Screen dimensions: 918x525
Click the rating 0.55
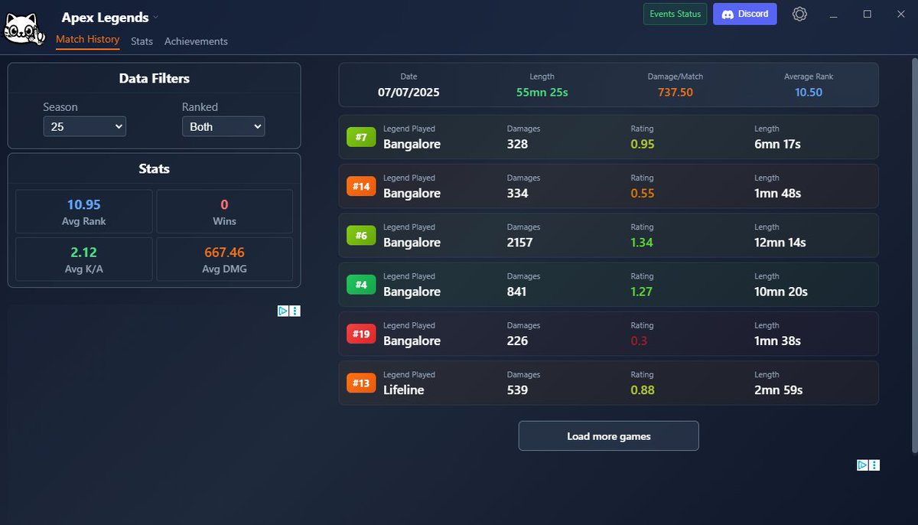[643, 193]
